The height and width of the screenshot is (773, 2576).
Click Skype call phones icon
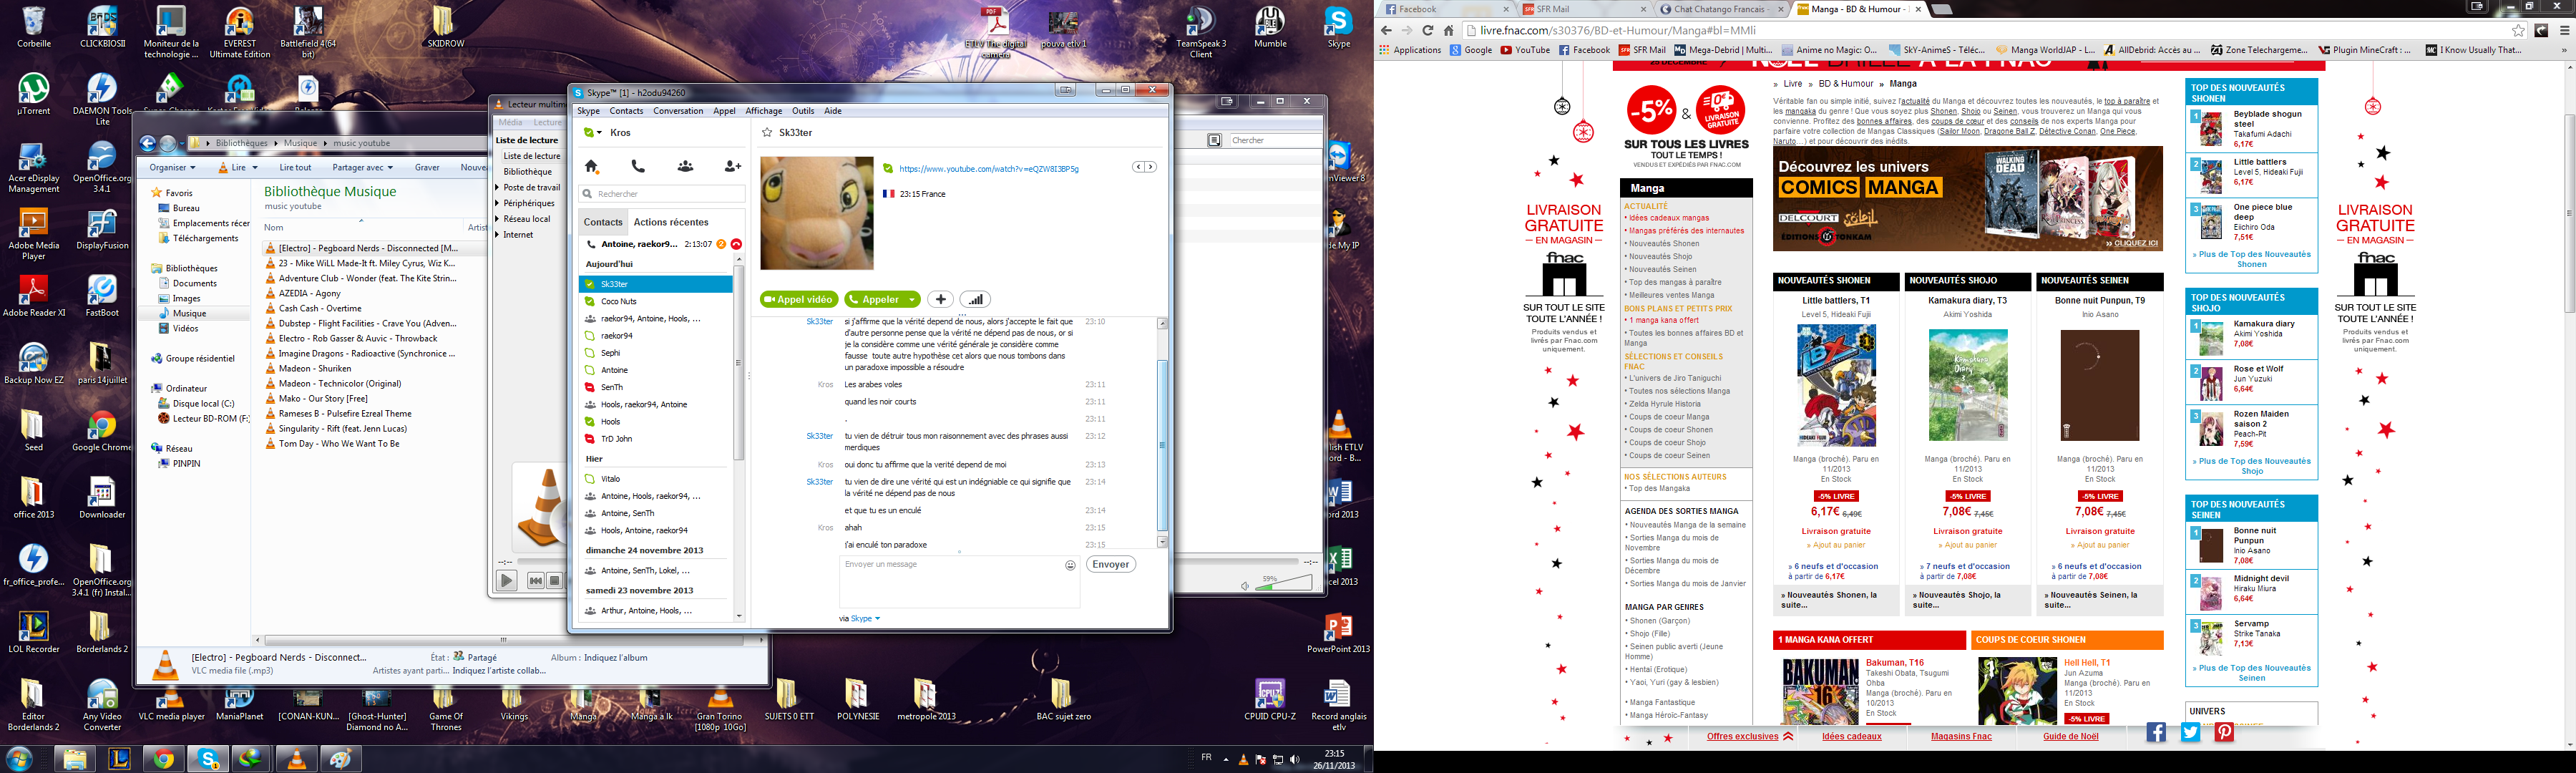pyautogui.click(x=638, y=167)
